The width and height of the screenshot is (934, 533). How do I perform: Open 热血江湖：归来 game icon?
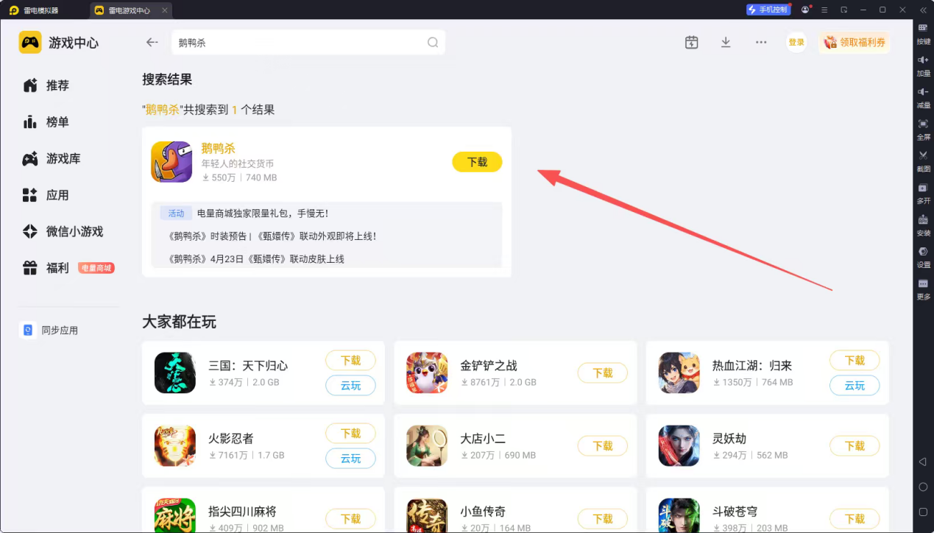pos(679,373)
